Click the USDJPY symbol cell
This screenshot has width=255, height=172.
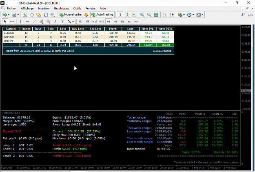click(11, 41)
